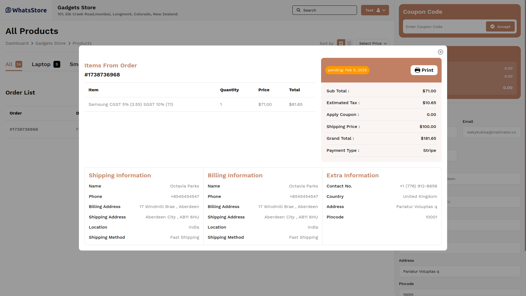
Task: Click the Print button
Action: [x=424, y=70]
